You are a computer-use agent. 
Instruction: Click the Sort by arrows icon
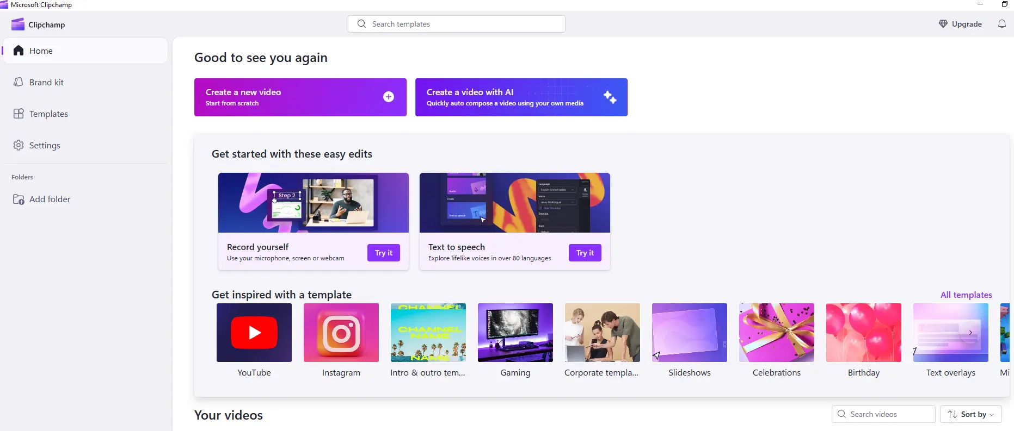click(952, 414)
